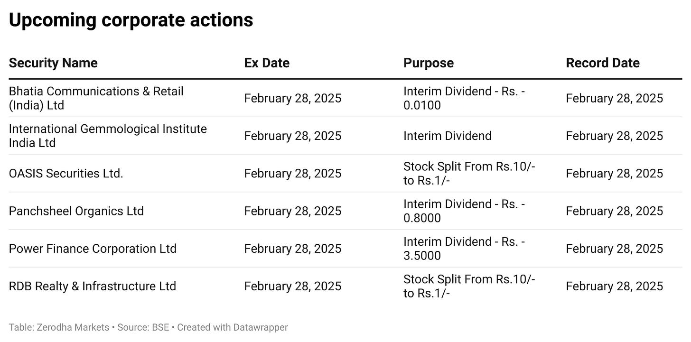
Task: Select RDB Realty & Infrastructure Ltd name
Action: coord(93,287)
